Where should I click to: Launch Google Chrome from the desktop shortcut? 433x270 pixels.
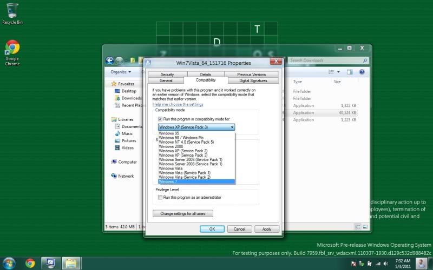click(x=12, y=53)
